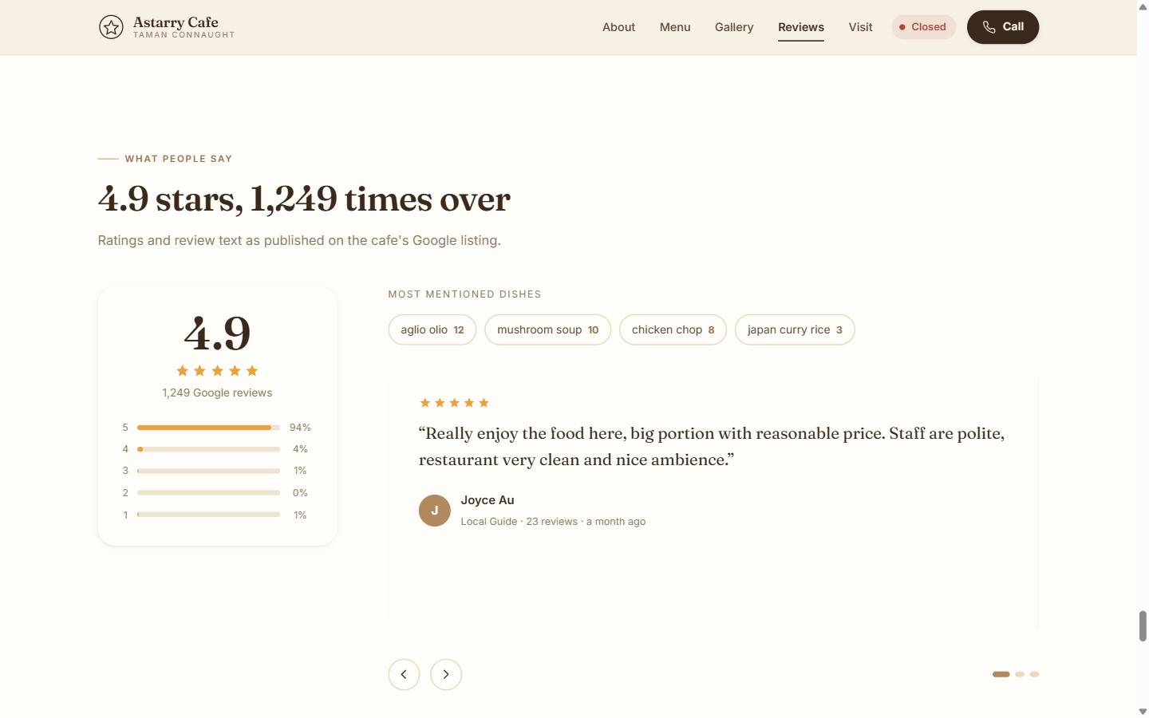
Task: Open the Visit navigation link
Action: tap(860, 27)
